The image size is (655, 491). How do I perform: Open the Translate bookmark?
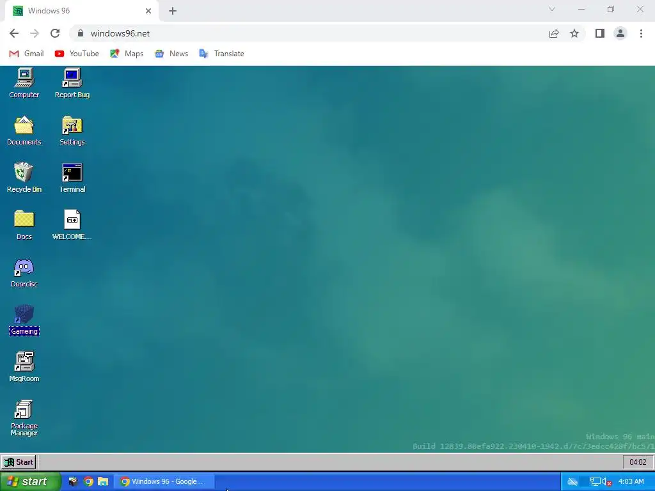point(221,54)
